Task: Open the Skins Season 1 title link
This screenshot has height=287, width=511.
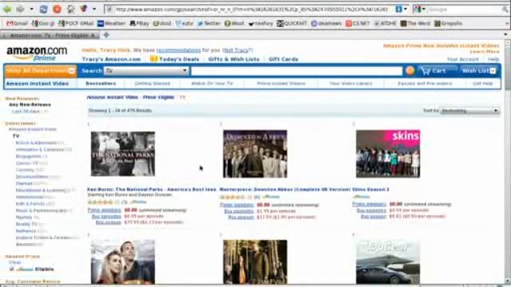Action: click(x=370, y=190)
